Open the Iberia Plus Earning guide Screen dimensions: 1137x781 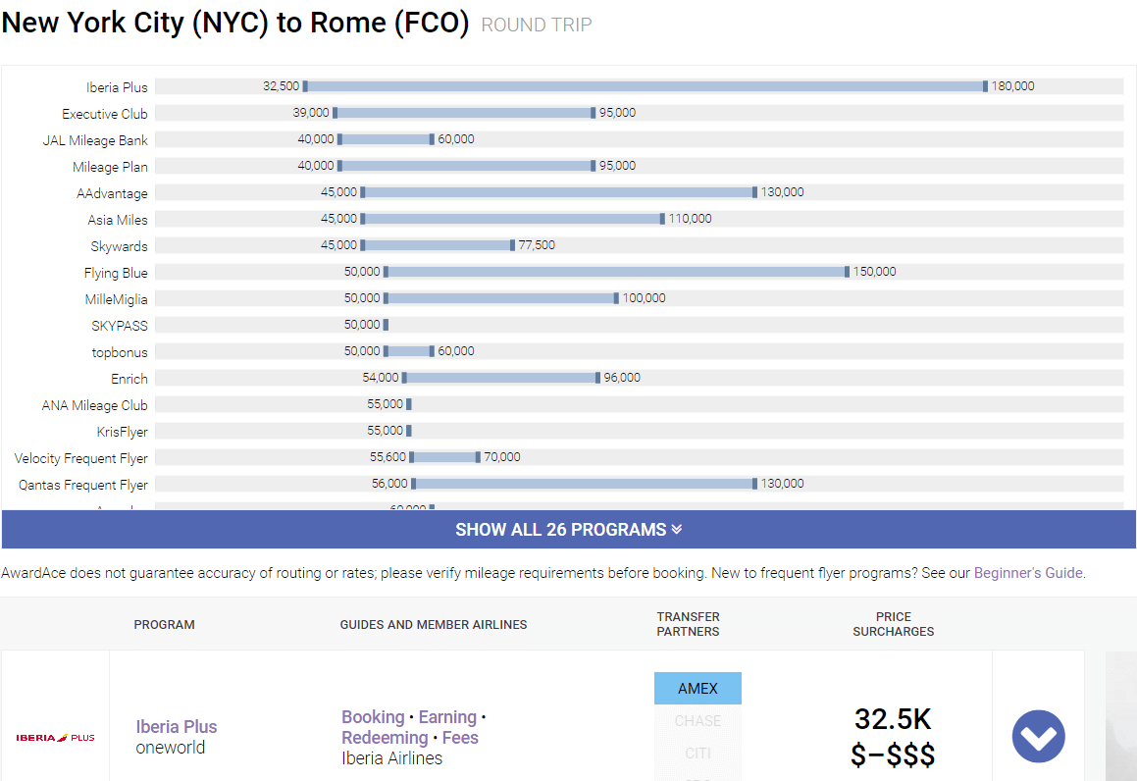[447, 717]
